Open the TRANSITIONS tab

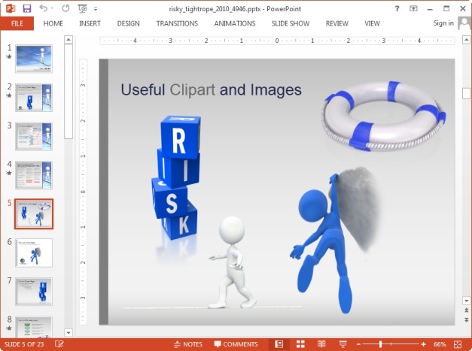[x=177, y=23]
